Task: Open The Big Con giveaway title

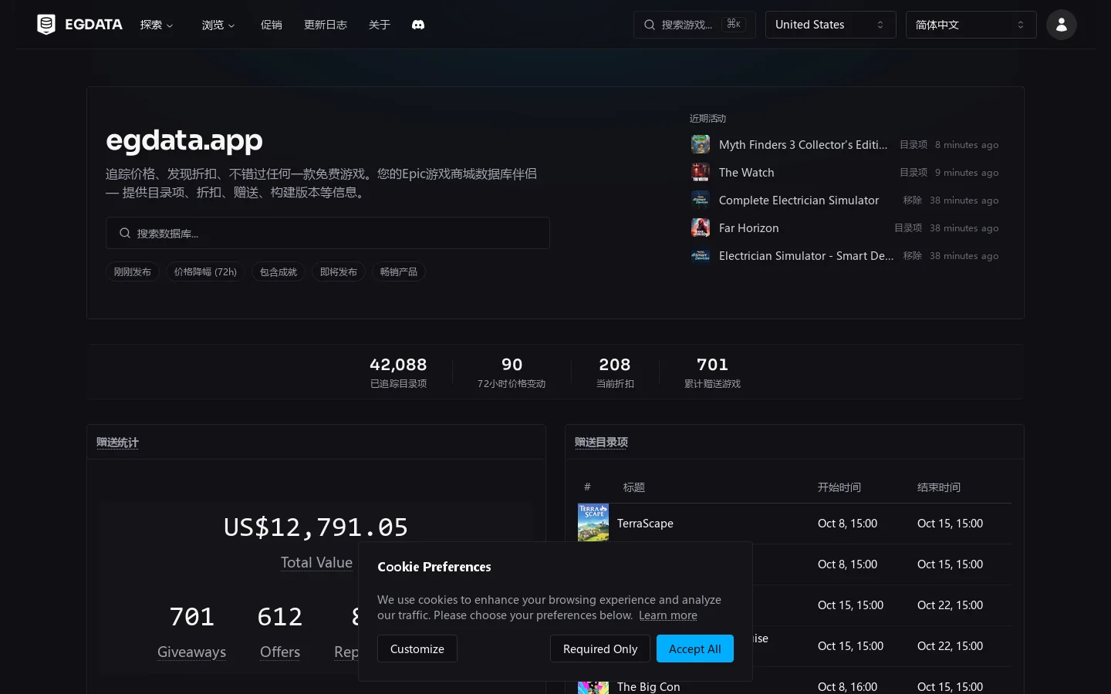Action: click(x=649, y=686)
